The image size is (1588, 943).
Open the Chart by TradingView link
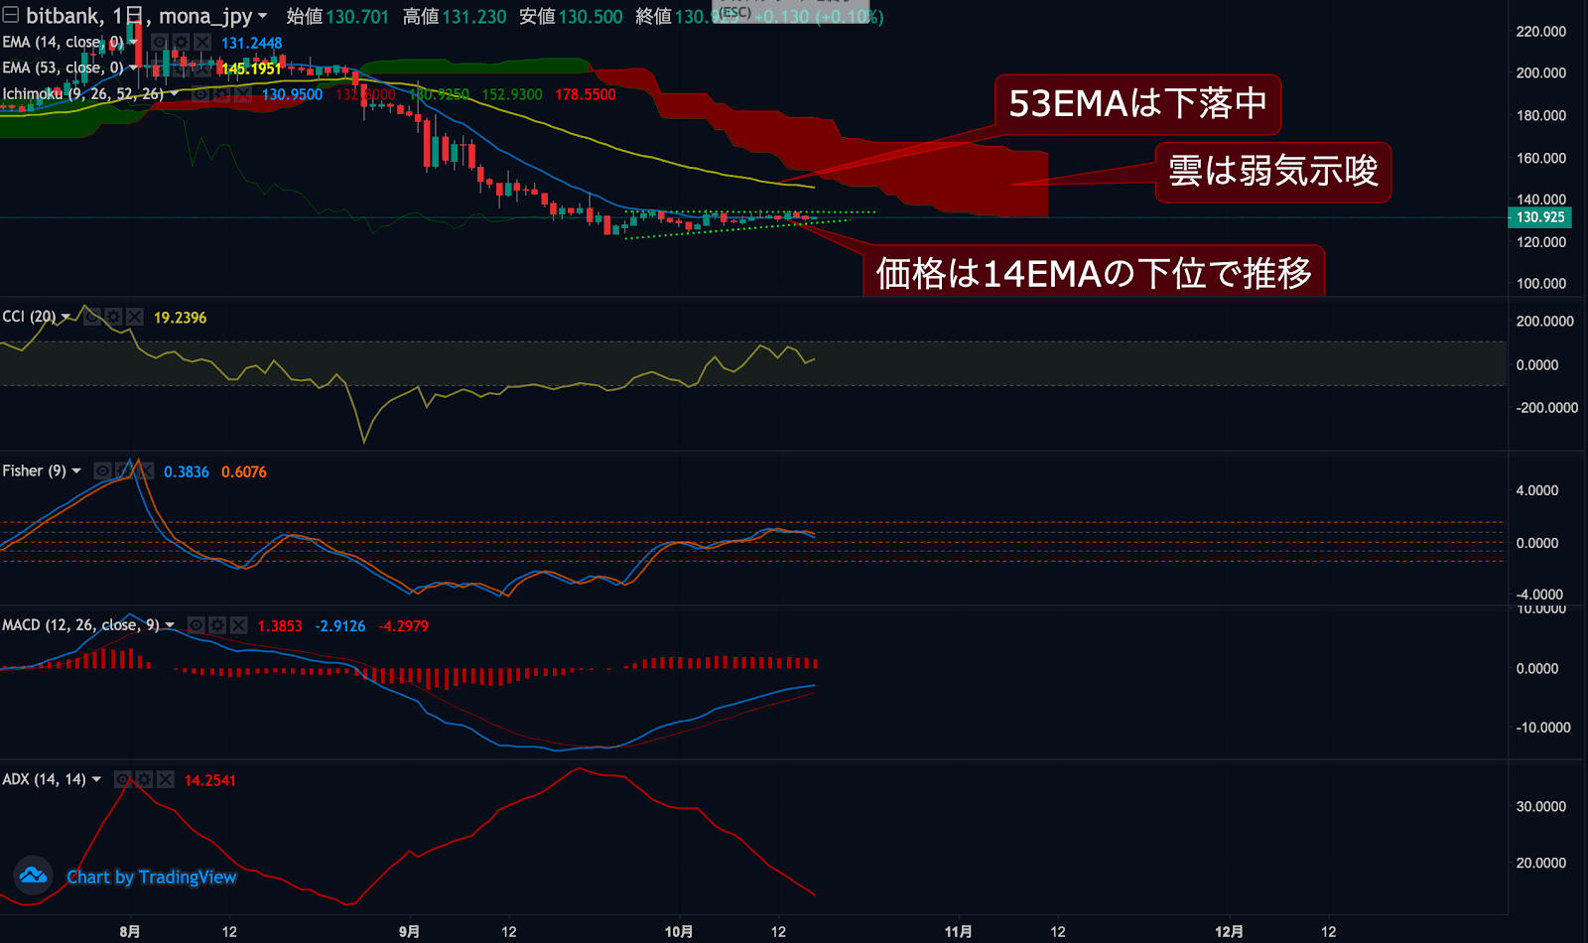click(x=151, y=876)
